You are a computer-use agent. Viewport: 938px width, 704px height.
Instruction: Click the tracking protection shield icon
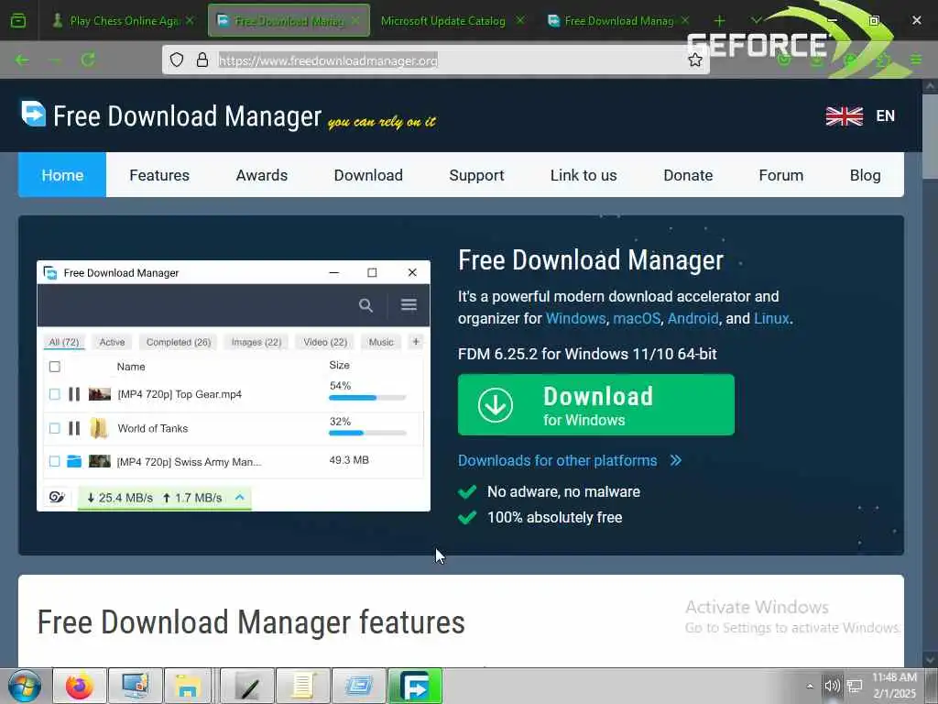click(177, 60)
